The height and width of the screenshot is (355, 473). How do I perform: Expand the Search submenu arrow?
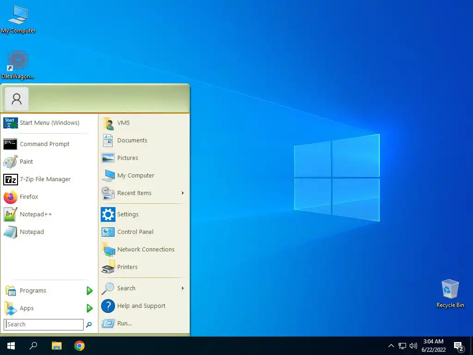point(182,288)
